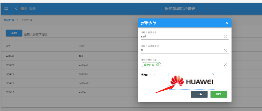Screen dimensions: 262x111
Task: Focus the keyword search field
Action: [x=80, y=35]
